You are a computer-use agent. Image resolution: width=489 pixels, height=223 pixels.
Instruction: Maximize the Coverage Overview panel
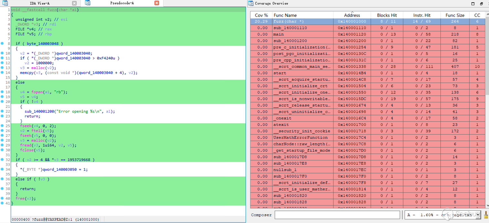point(473,4)
